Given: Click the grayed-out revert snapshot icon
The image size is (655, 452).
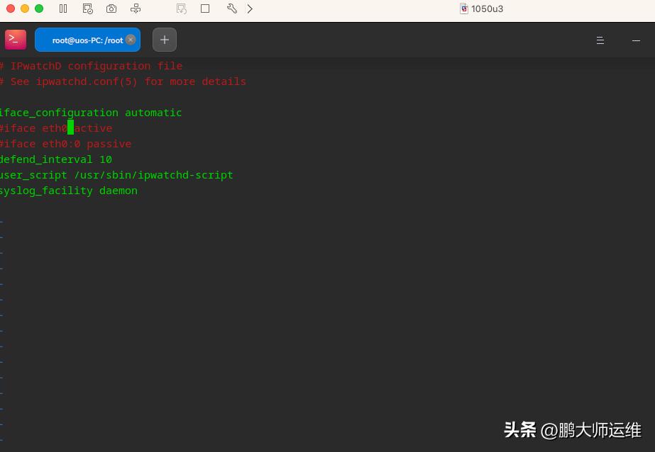Looking at the screenshot, I should point(181,9).
